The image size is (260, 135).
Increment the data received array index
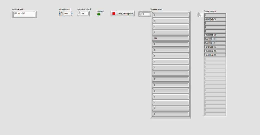point(140,13)
